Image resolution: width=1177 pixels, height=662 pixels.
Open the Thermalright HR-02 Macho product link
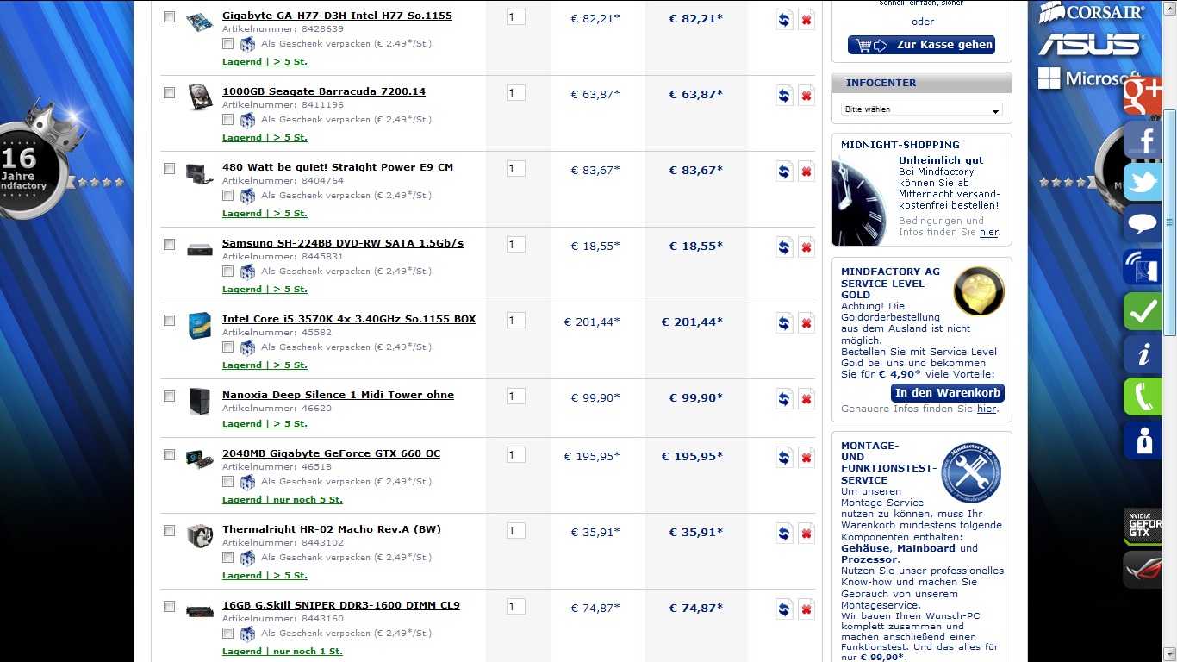point(332,529)
